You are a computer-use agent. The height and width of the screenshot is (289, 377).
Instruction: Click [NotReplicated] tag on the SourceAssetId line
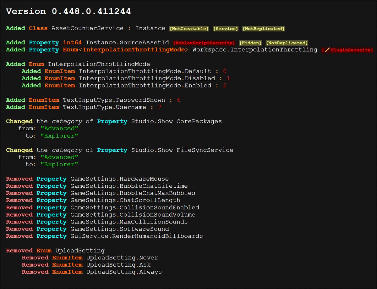287,43
